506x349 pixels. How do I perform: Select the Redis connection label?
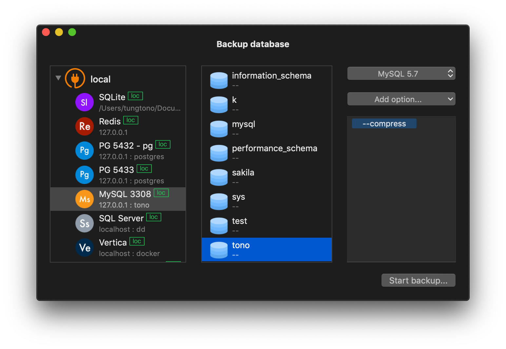110,121
